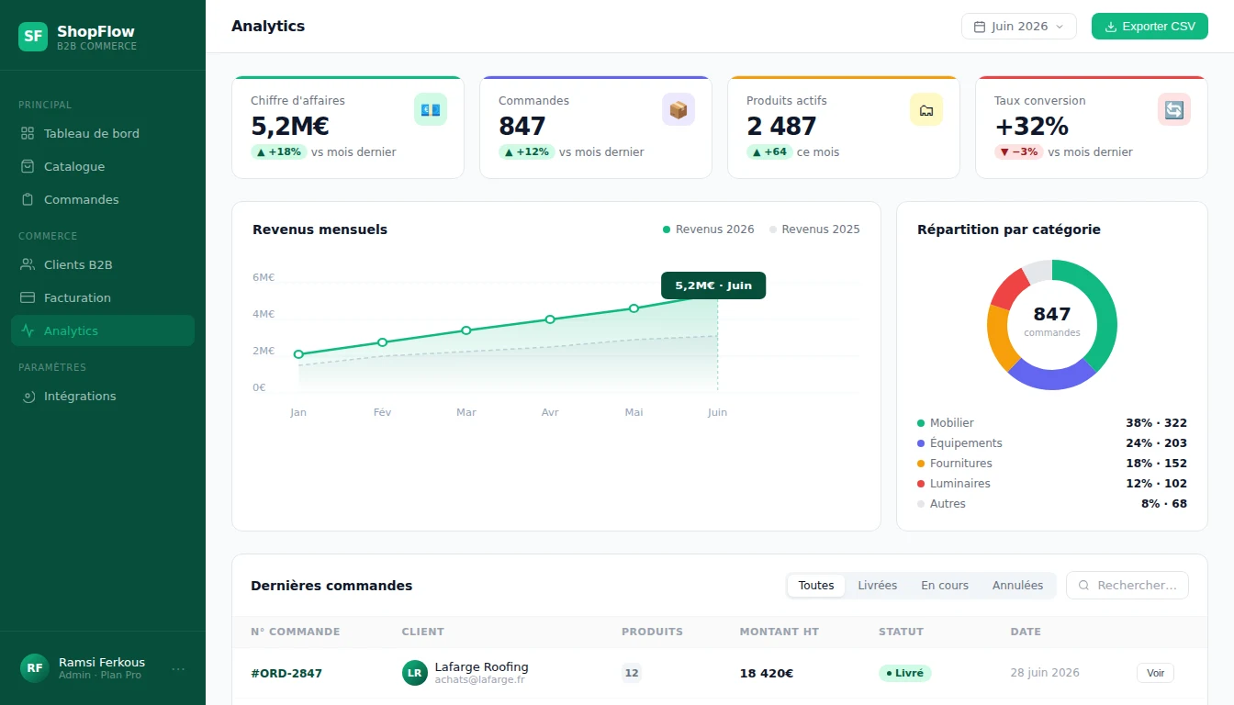Viewport: 1234px width, 705px height.
Task: Click the MONTANT HT column header
Action: pyautogui.click(x=780, y=632)
